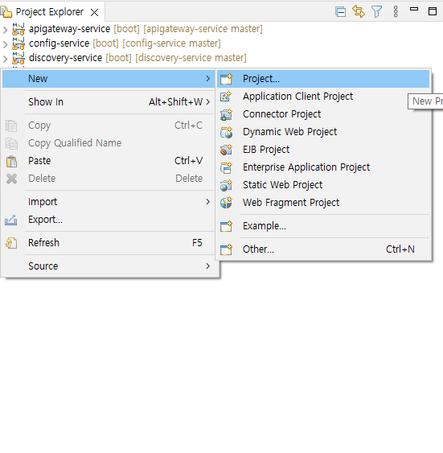Click the Refresh icon
This screenshot has width=443, height=453.
pyautogui.click(x=11, y=243)
